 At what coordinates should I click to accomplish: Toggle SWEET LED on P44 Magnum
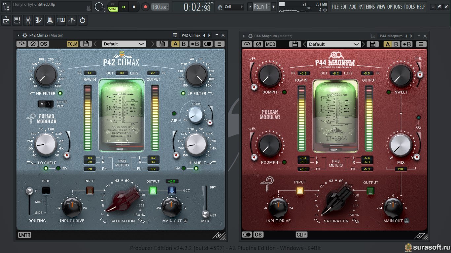[389, 92]
